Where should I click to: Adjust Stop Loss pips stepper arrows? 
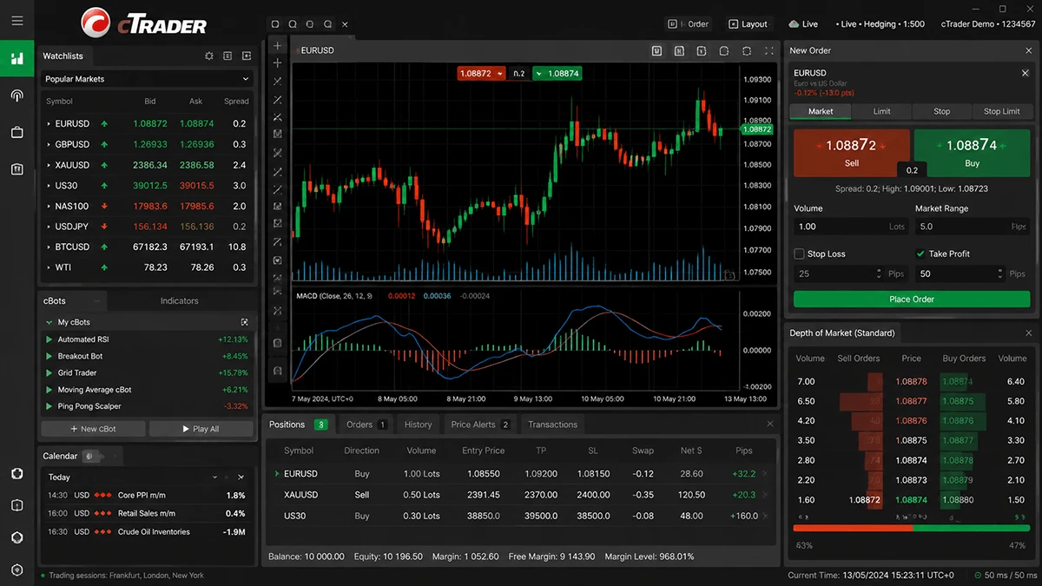point(880,273)
